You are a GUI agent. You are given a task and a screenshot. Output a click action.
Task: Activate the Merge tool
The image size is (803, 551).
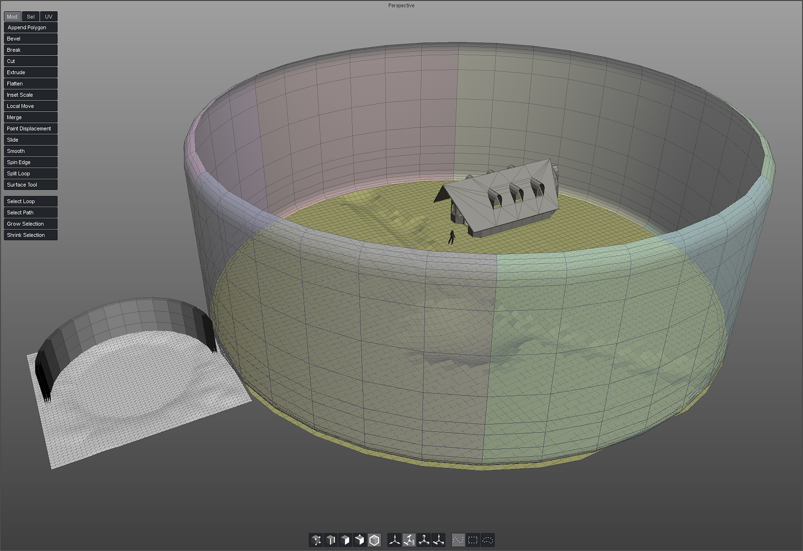(x=31, y=117)
